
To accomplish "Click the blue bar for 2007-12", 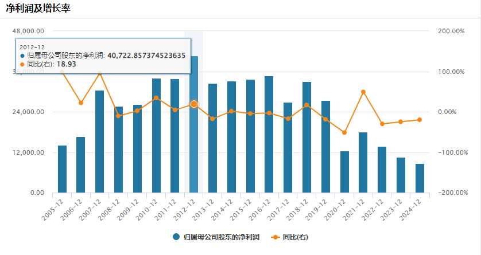I will pyautogui.click(x=100, y=142).
